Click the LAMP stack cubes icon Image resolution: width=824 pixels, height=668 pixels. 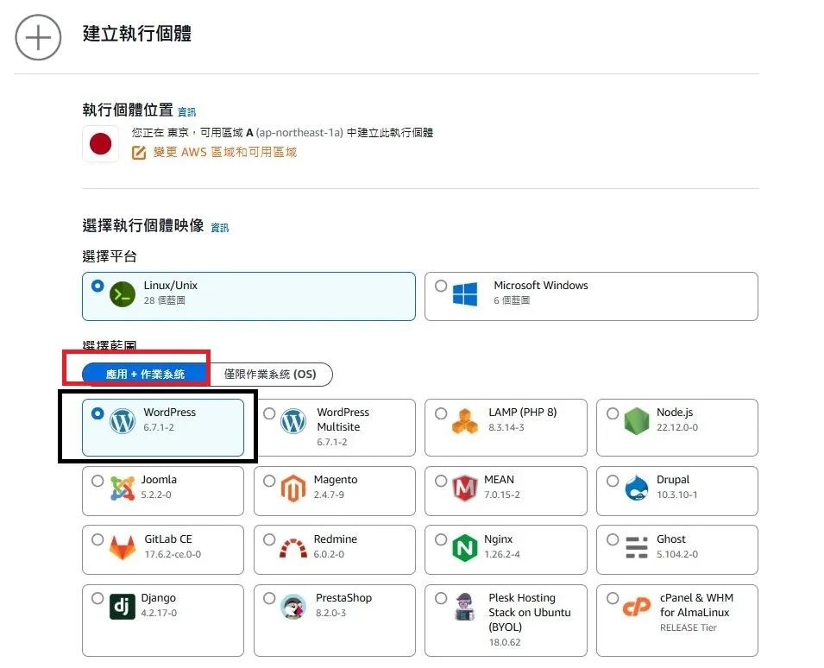click(465, 421)
